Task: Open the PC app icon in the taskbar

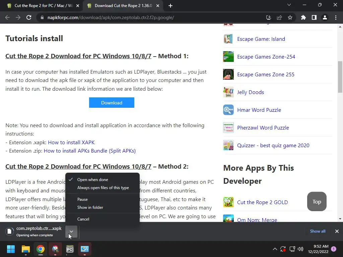Action: (x=70, y=249)
